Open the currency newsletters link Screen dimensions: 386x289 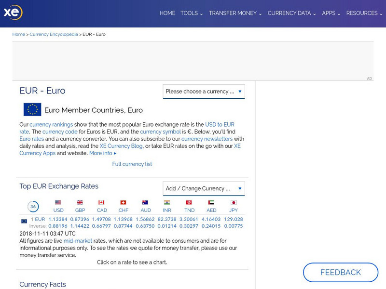(207, 139)
